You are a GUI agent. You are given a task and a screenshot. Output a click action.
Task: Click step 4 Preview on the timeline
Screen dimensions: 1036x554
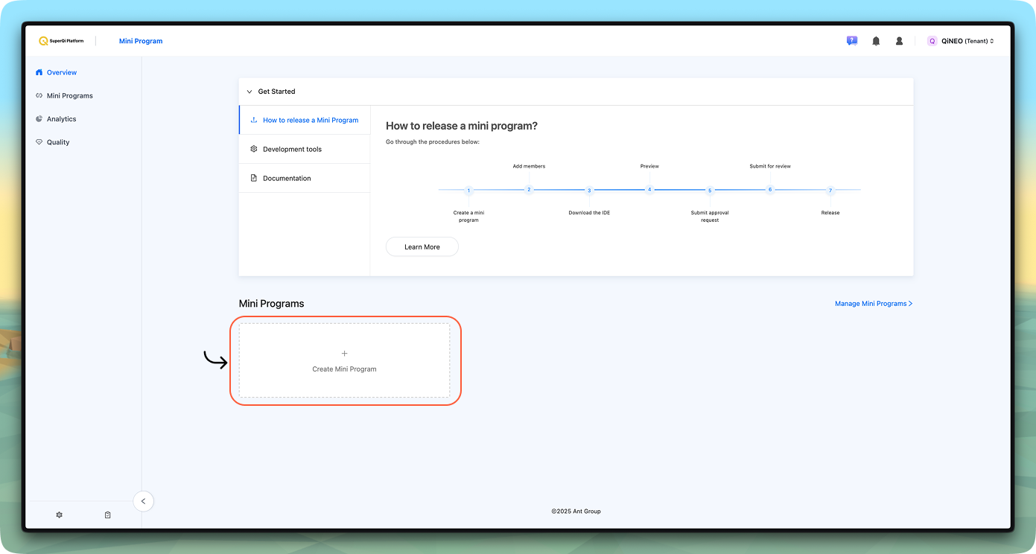tap(649, 189)
